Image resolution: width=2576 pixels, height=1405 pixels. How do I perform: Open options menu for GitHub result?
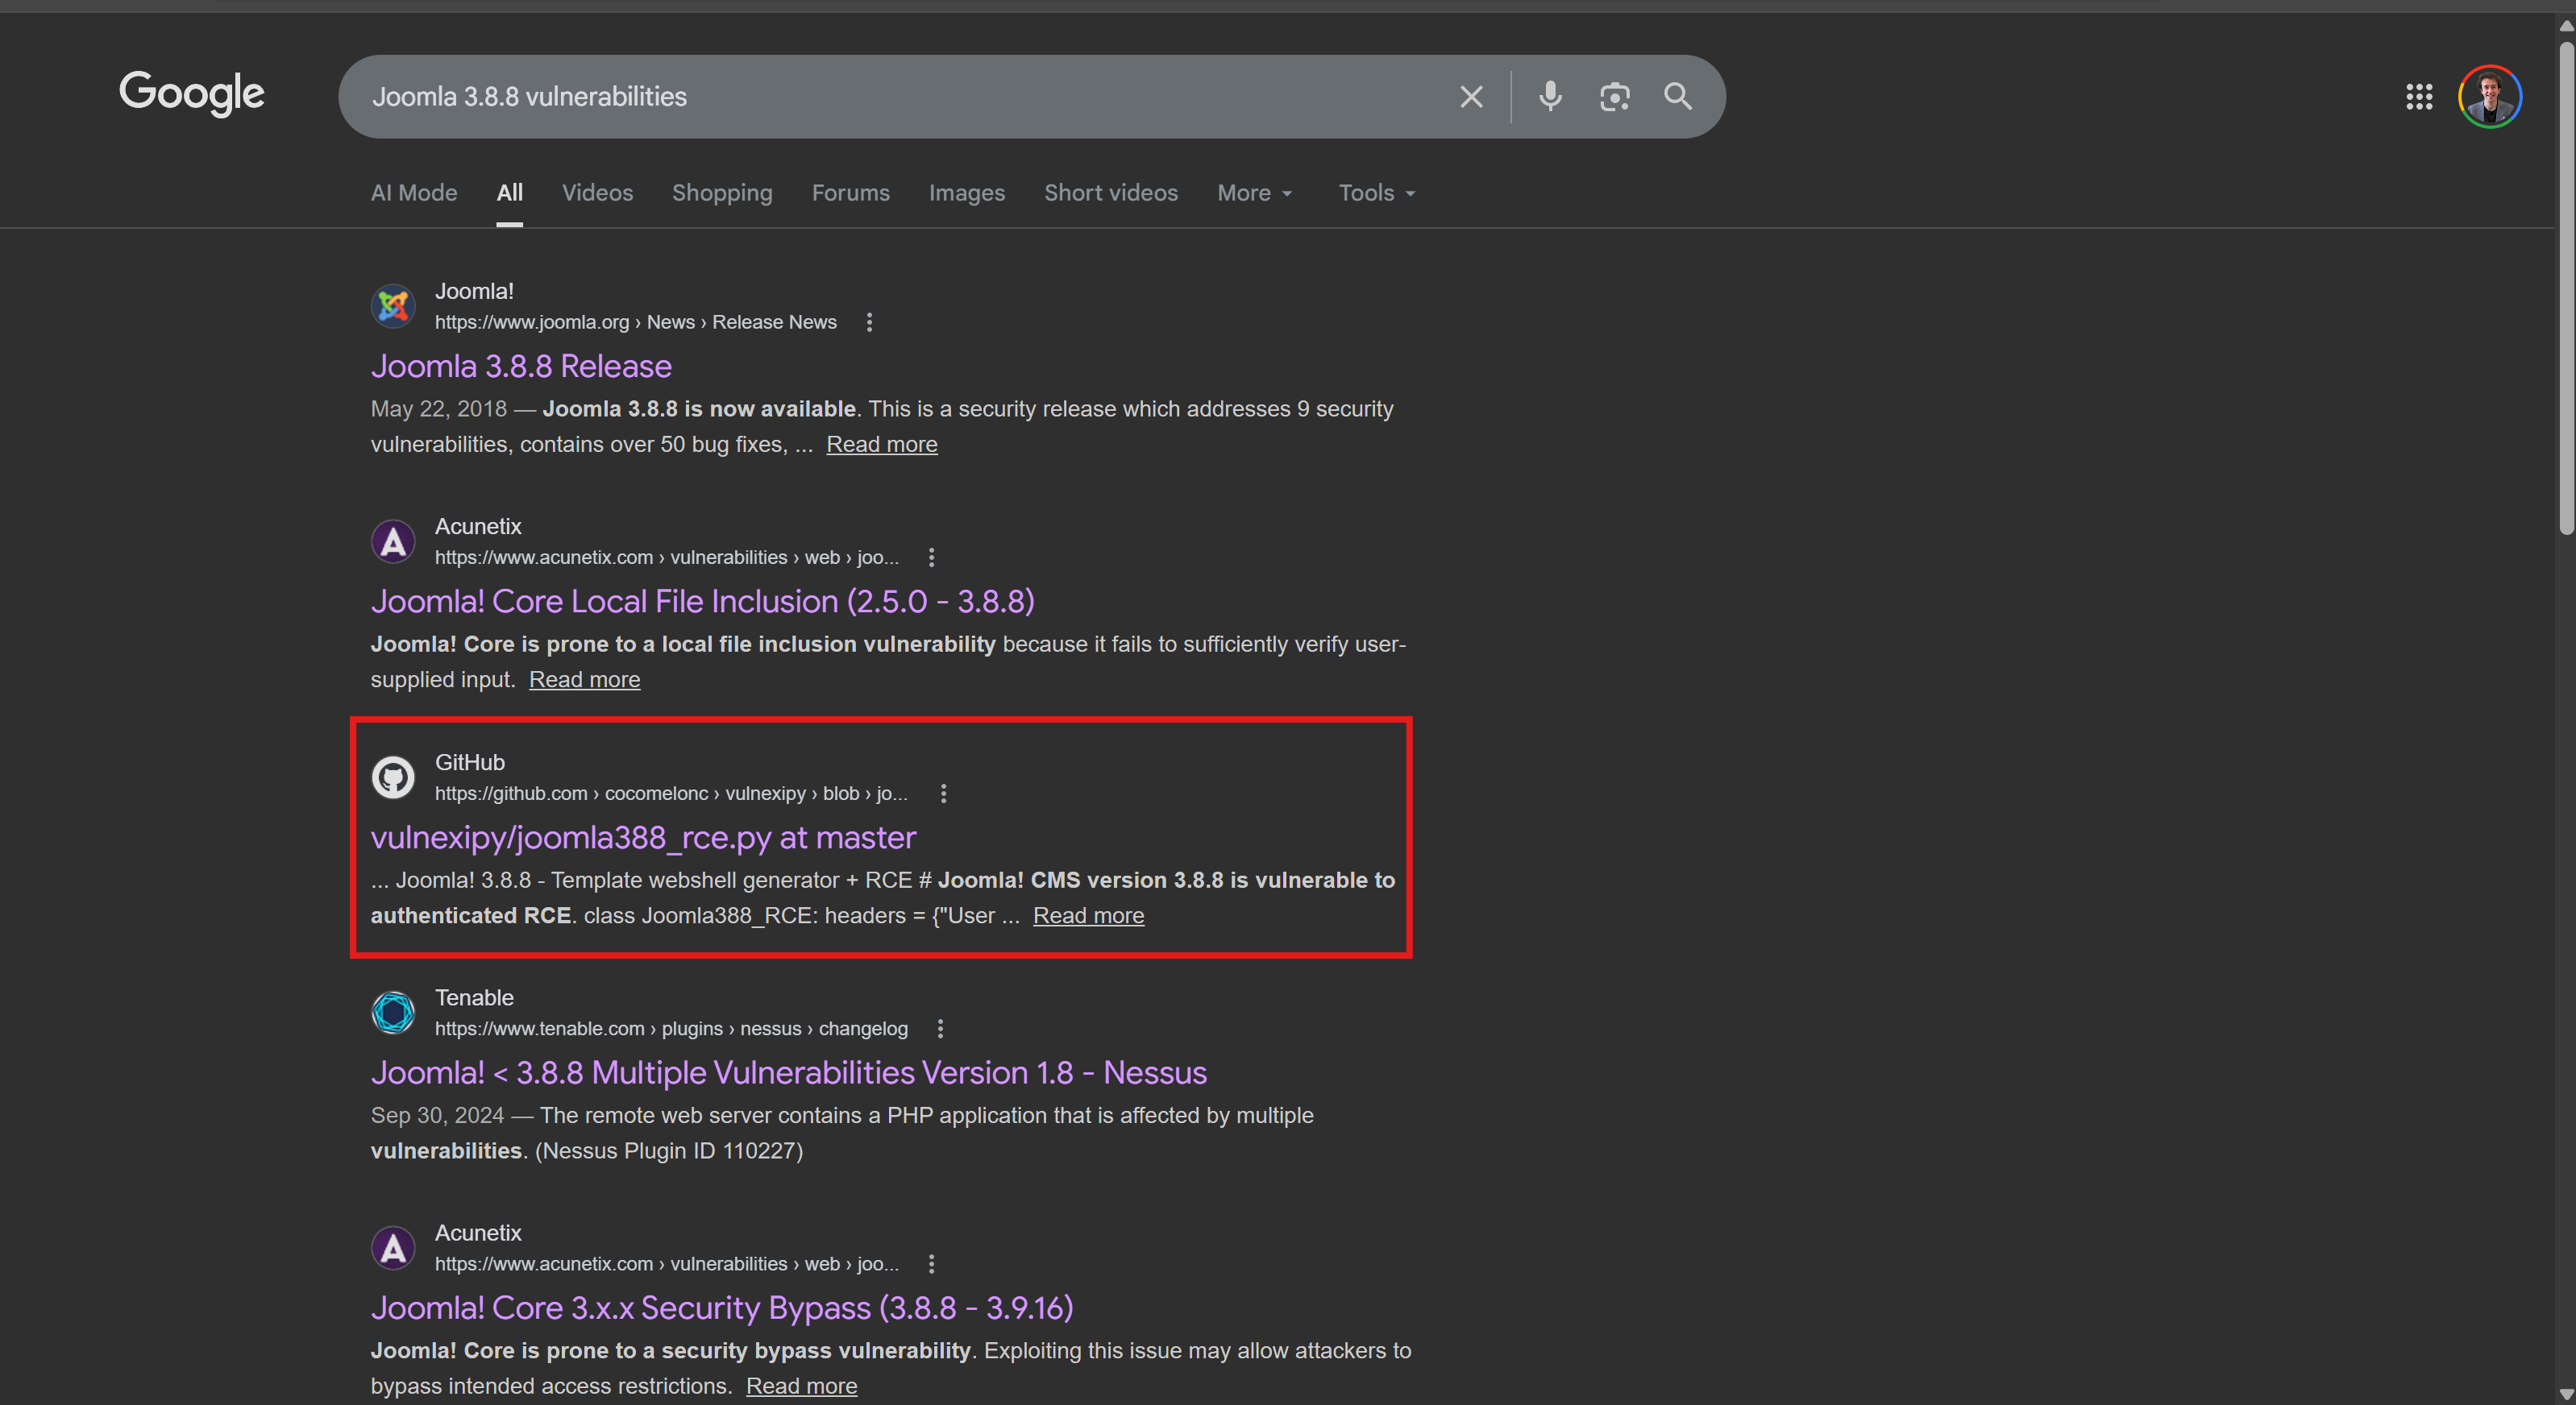[943, 794]
